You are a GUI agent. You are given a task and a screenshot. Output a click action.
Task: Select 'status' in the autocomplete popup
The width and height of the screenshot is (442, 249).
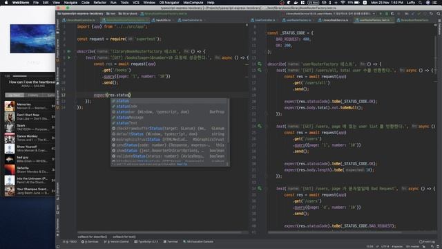[x=169, y=101]
